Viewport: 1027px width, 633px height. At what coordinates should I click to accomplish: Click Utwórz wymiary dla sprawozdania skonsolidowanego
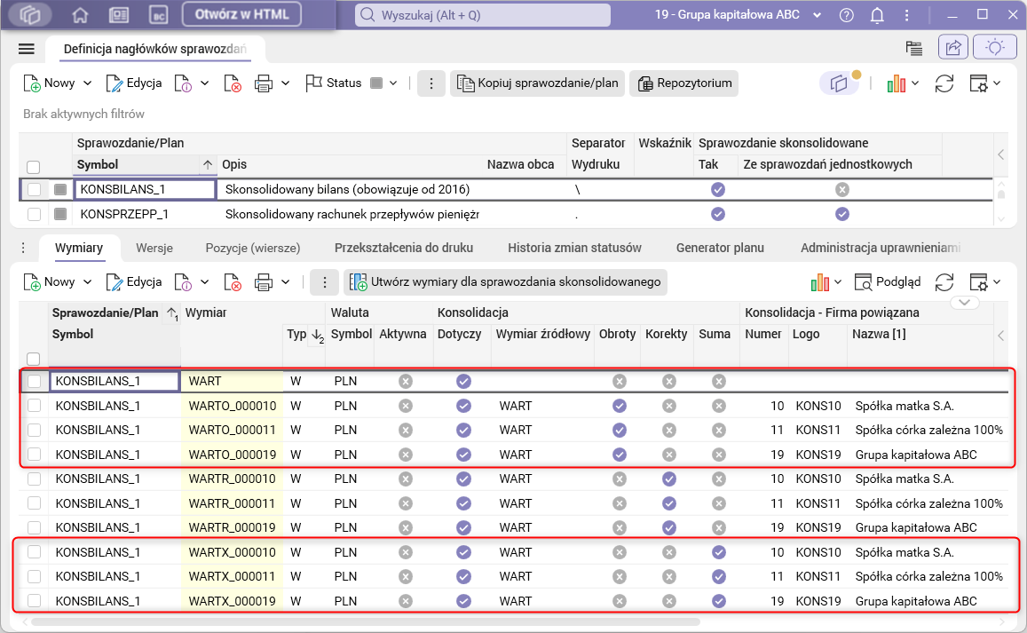point(505,282)
